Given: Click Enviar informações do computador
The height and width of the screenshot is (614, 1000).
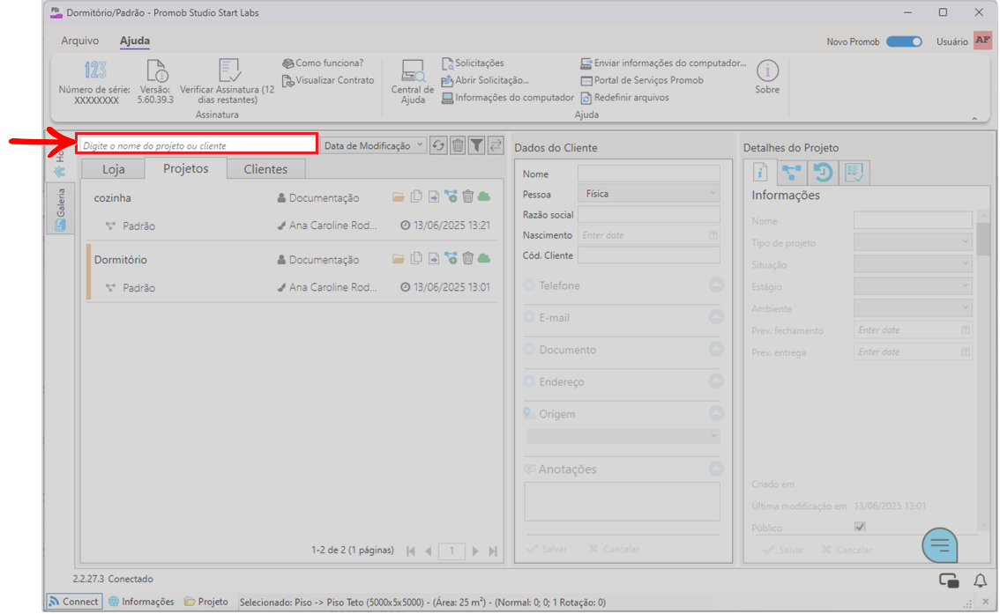Looking at the screenshot, I should pos(663,63).
